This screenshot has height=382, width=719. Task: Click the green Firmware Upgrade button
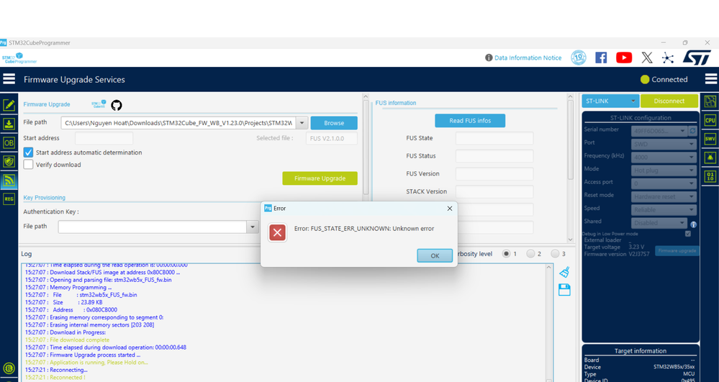click(320, 178)
